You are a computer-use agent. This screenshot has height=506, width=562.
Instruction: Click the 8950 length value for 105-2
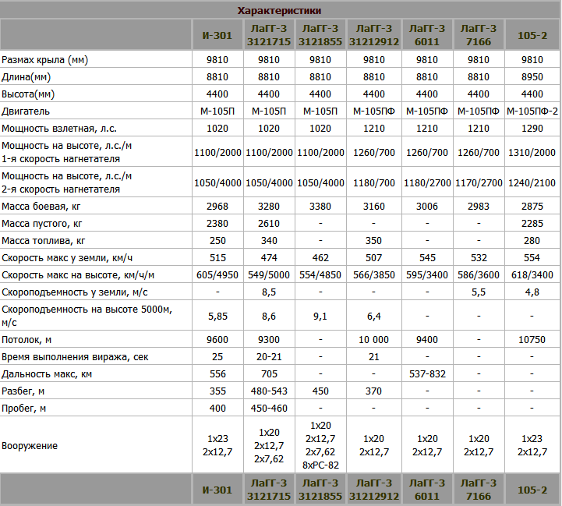532,76
